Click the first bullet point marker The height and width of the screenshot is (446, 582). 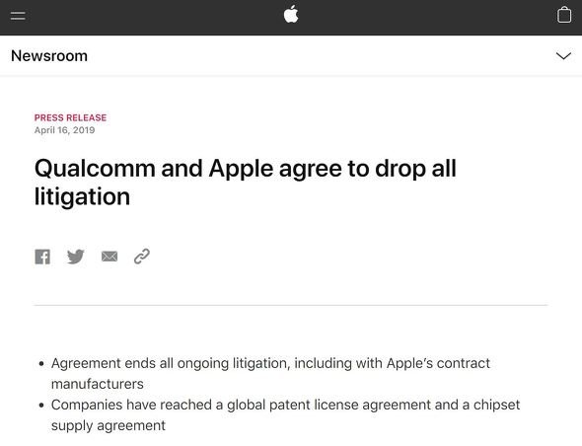click(x=41, y=363)
